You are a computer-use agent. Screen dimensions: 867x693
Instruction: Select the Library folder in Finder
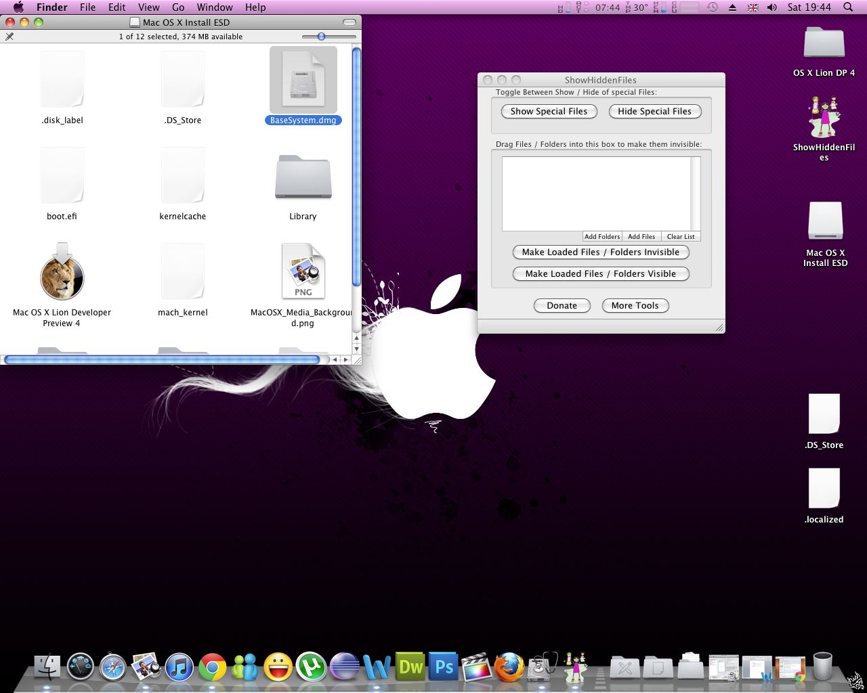[x=303, y=186]
